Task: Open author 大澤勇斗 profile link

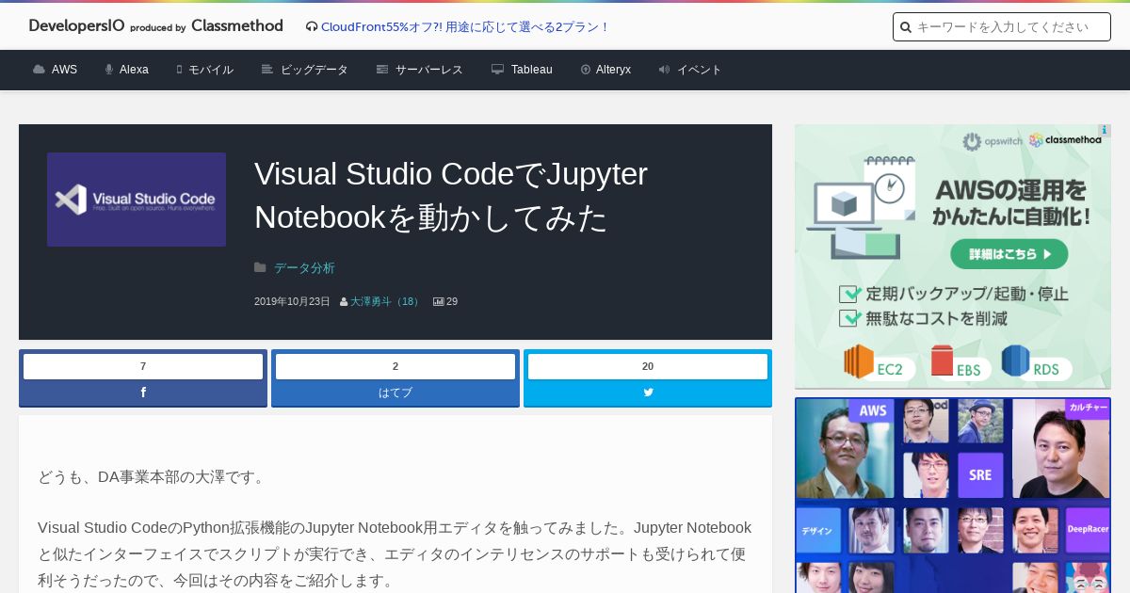Action: 386,302
